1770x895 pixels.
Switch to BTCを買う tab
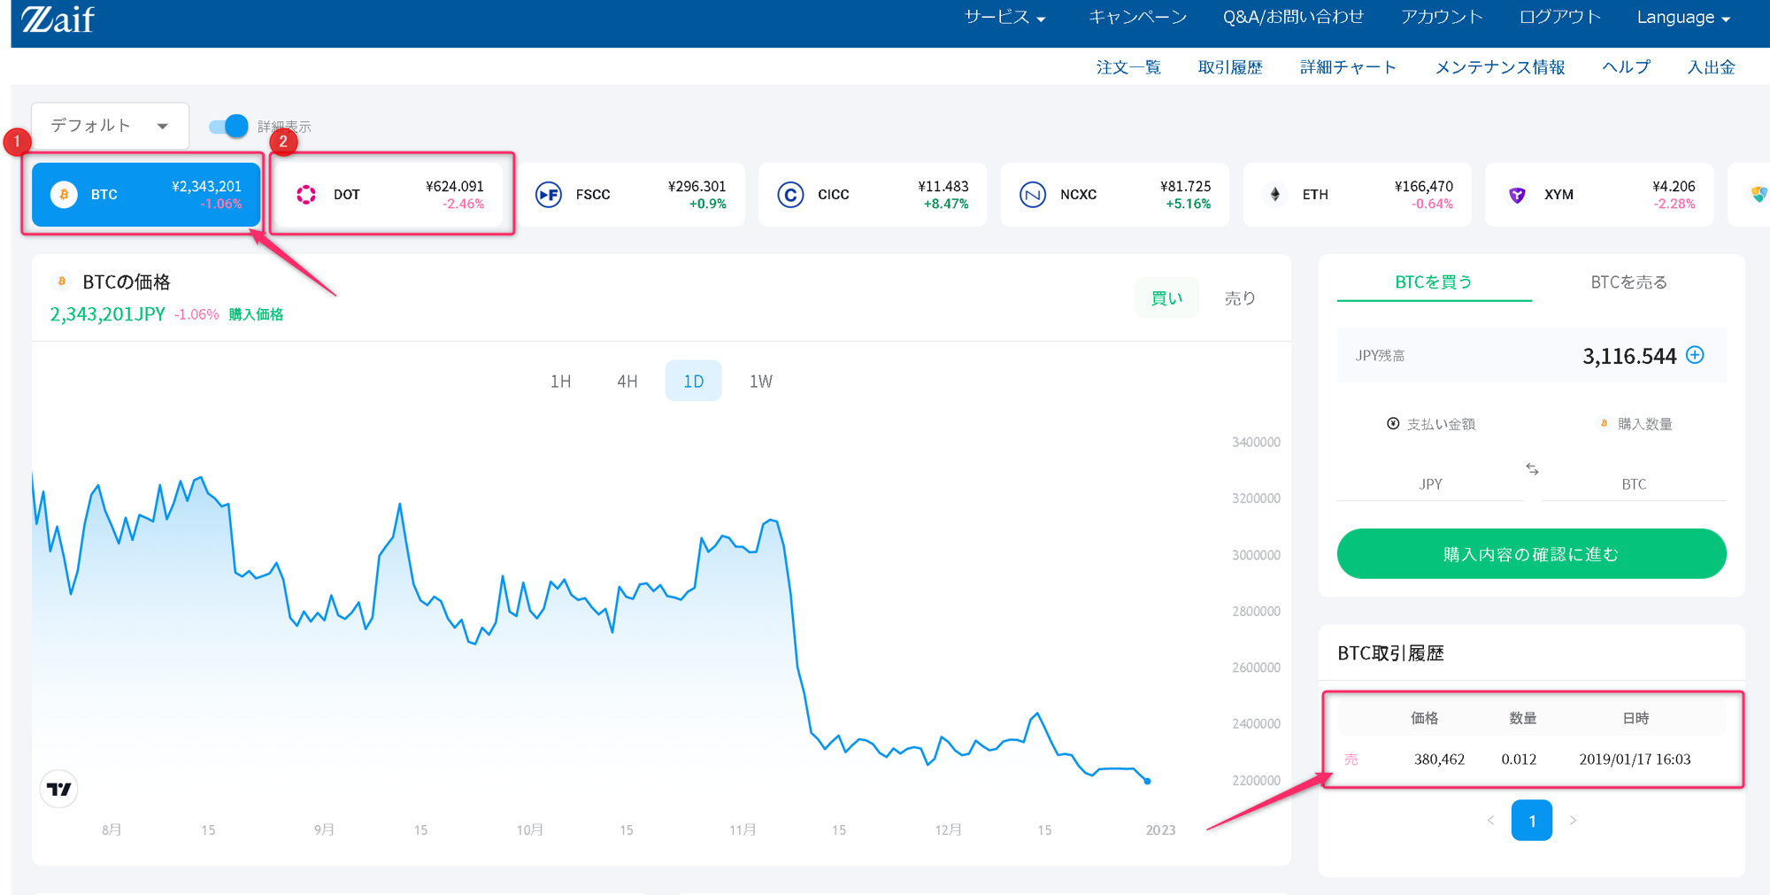click(x=1434, y=282)
